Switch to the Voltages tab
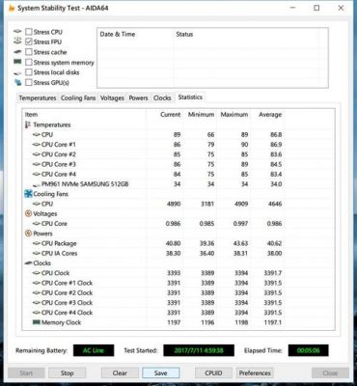 (x=112, y=97)
